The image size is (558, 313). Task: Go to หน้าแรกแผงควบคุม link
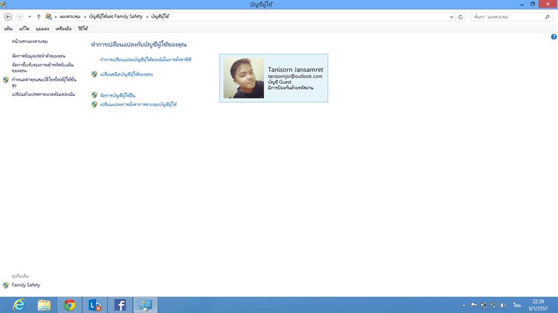[29, 41]
